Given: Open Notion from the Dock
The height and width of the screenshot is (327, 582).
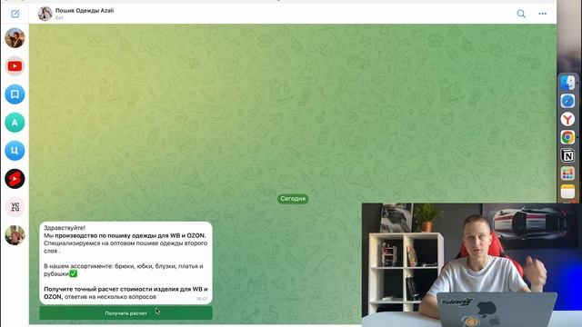Looking at the screenshot, I should tap(567, 155).
